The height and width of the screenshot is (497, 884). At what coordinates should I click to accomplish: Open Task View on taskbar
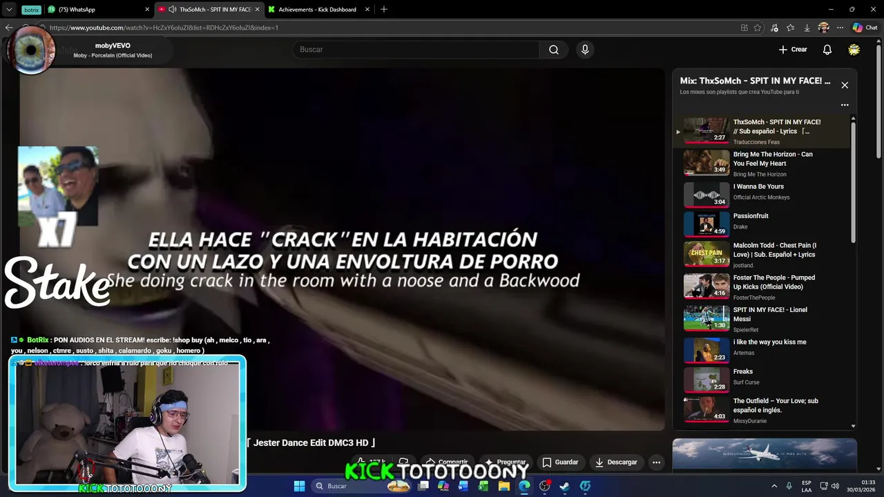423,486
